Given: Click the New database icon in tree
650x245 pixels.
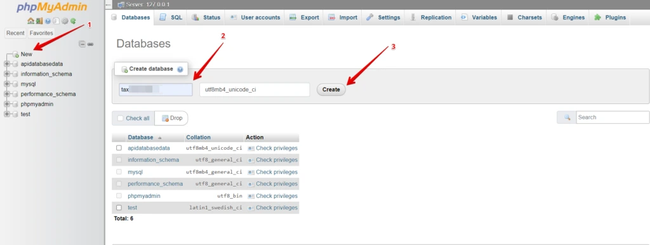Looking at the screenshot, I should click(x=16, y=54).
